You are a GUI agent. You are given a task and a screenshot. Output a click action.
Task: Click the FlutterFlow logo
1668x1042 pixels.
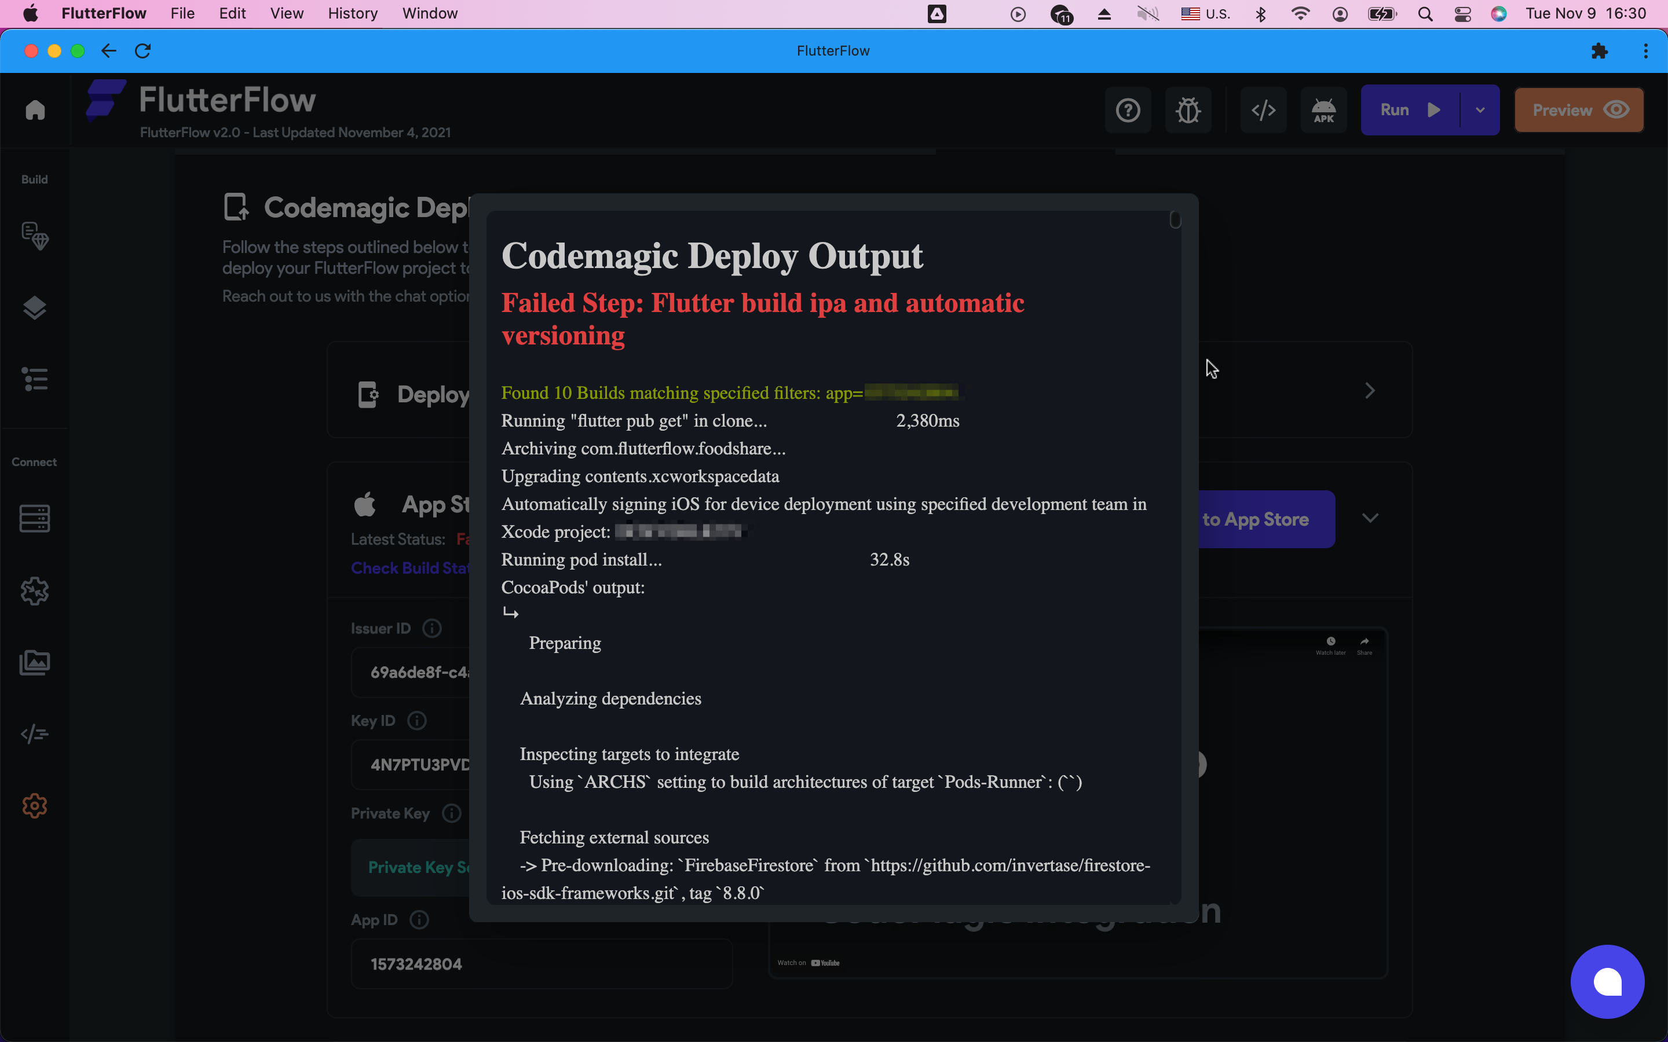202,101
